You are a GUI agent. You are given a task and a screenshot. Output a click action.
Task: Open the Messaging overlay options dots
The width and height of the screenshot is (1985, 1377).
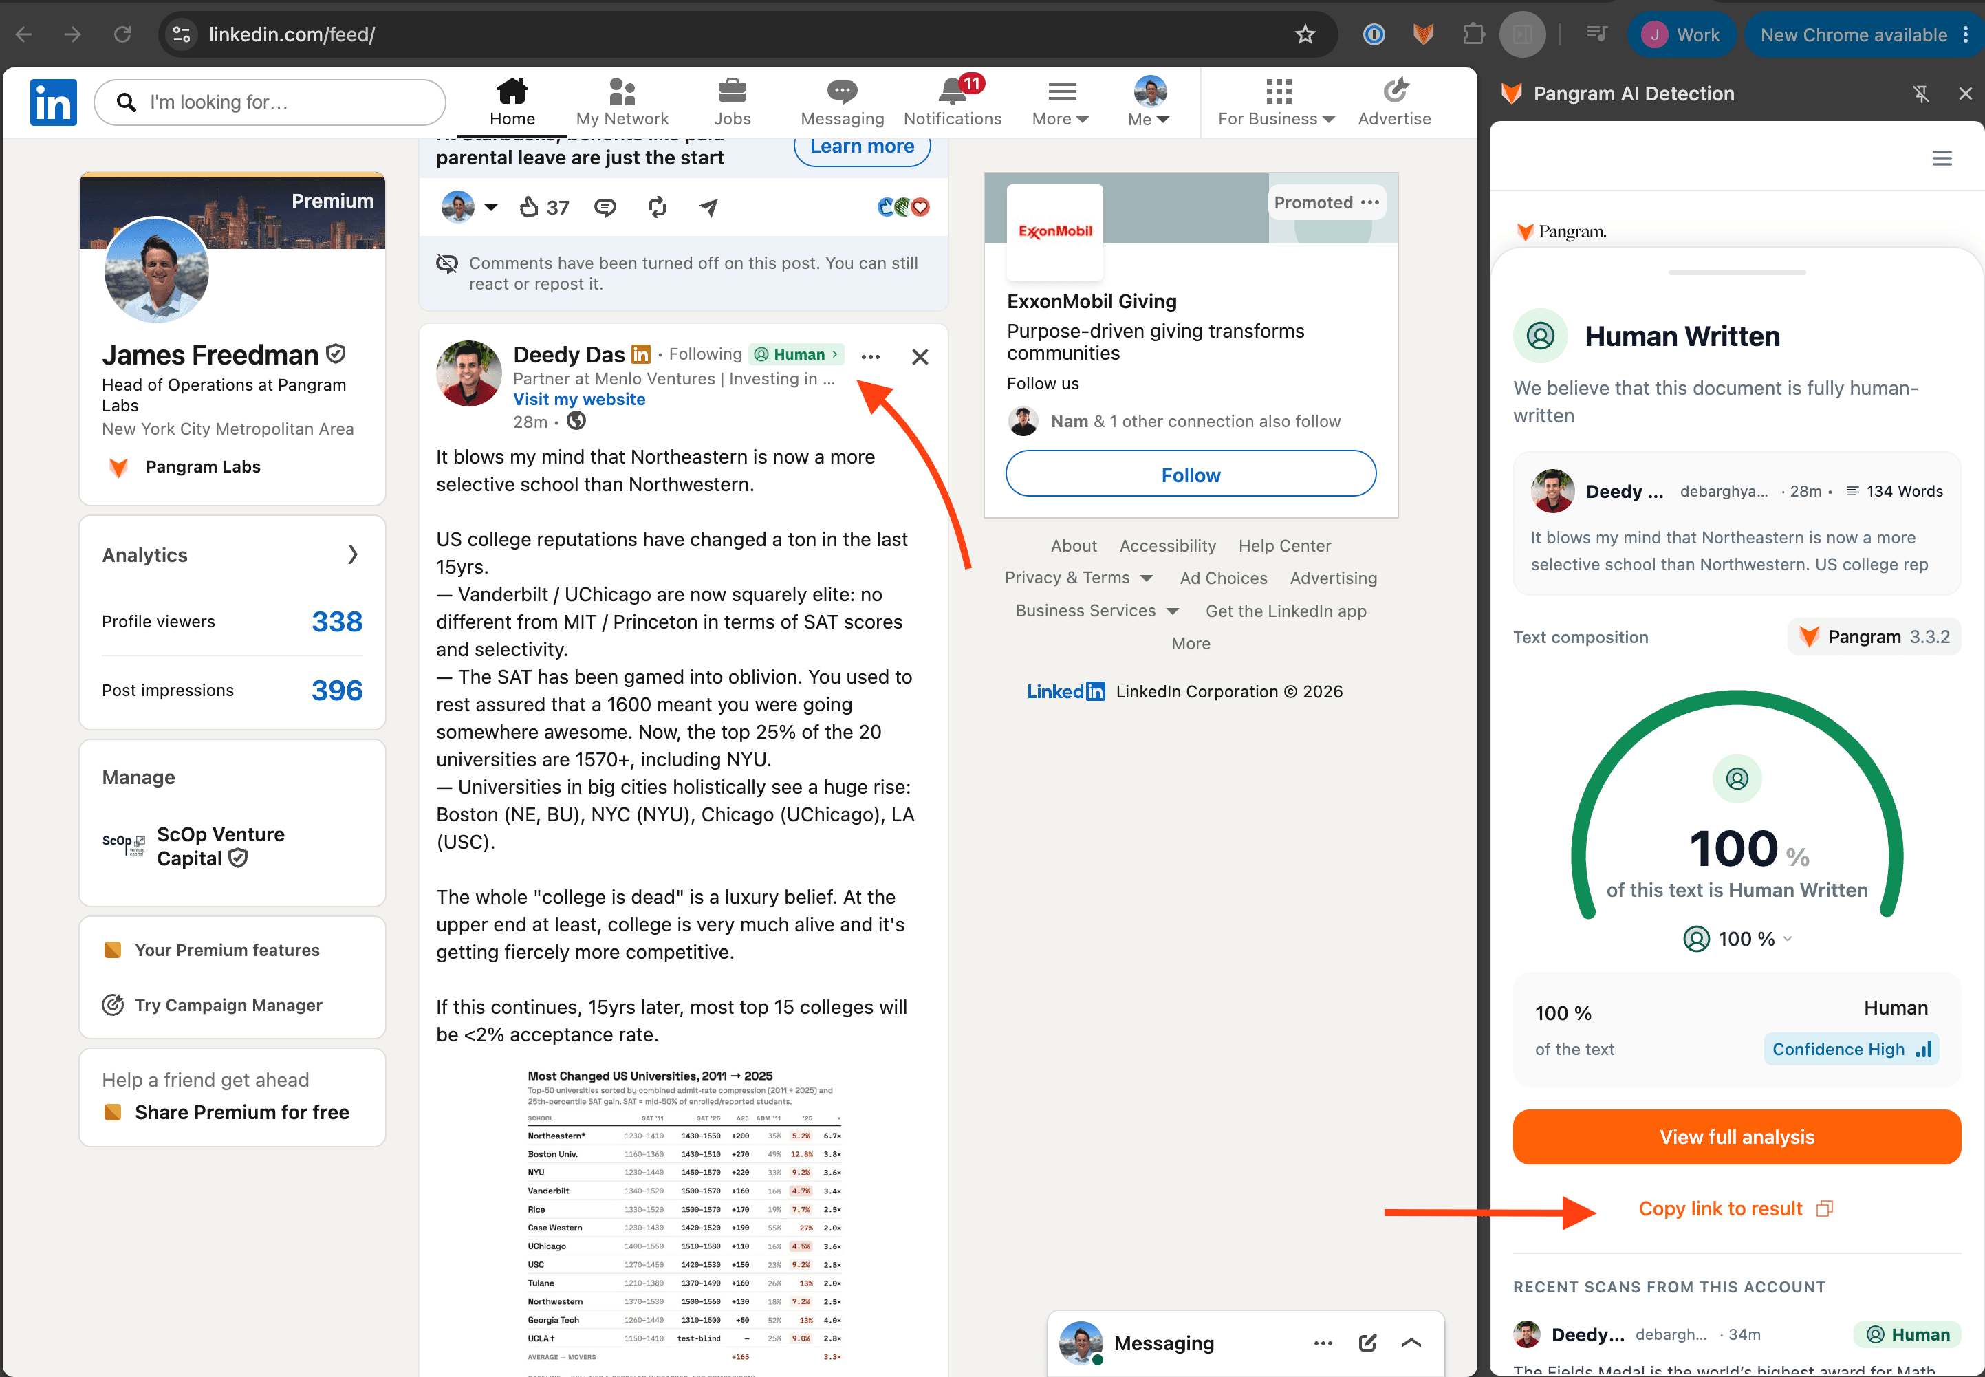click(1323, 1343)
